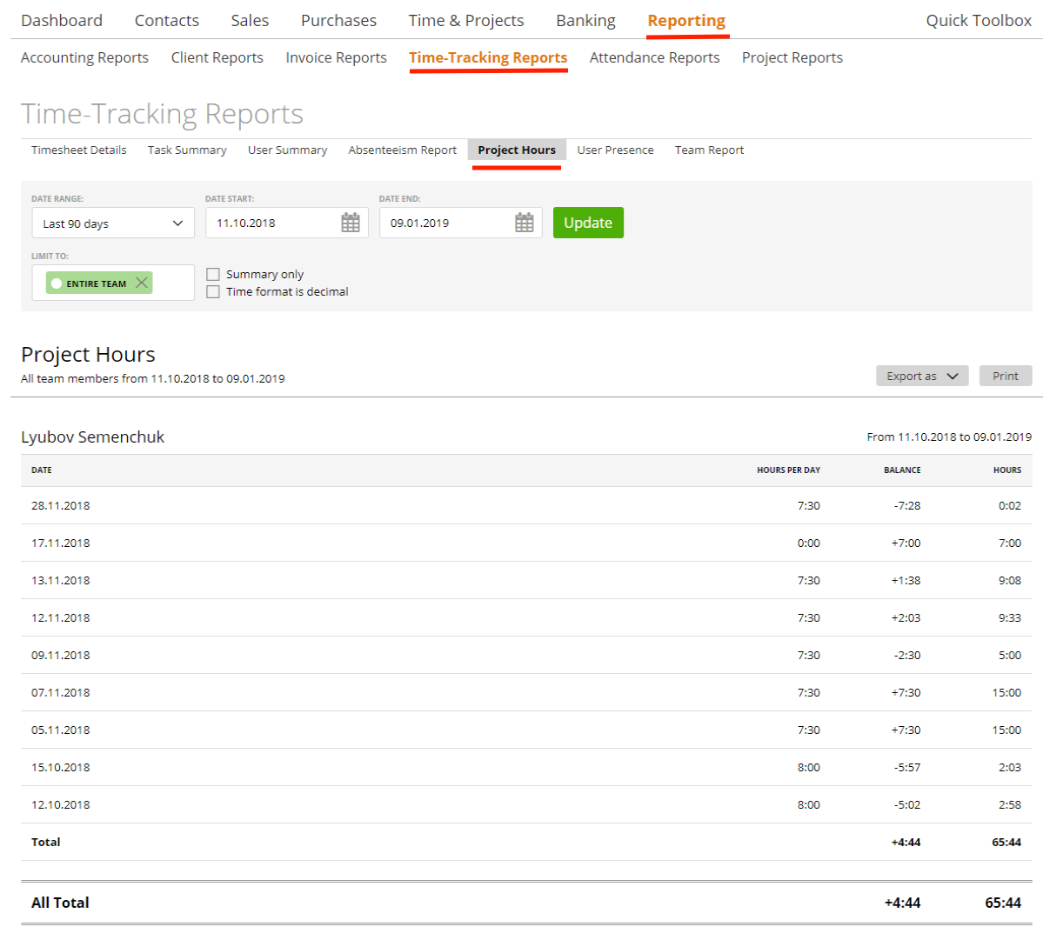Open the Quick Toolbox
Image resolution: width=1043 pixels, height=940 pixels.
[x=978, y=20]
